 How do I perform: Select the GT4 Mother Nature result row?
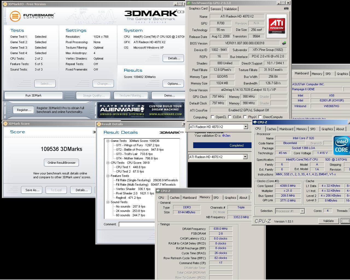click(x=137, y=158)
